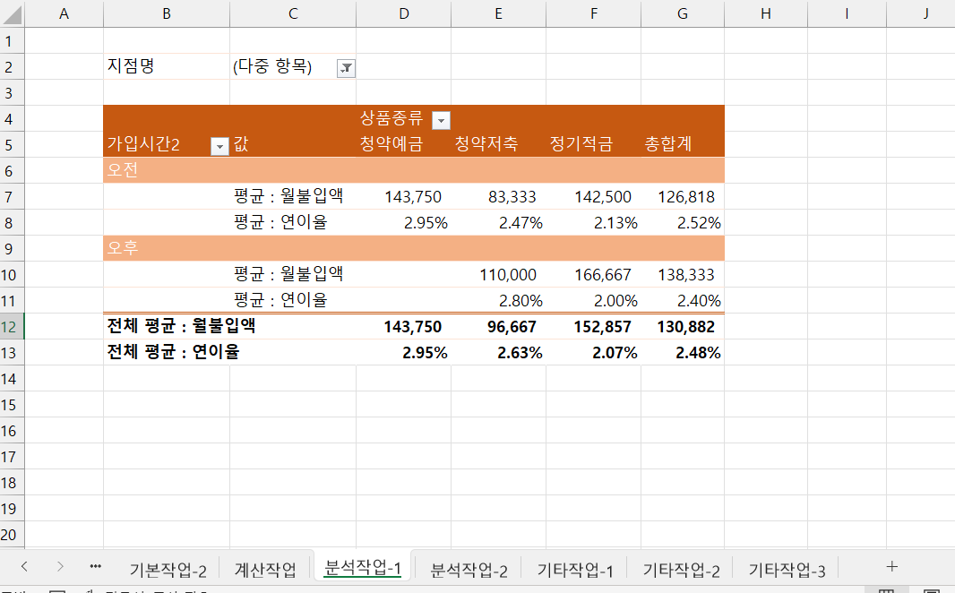The width and height of the screenshot is (955, 593).
Task: Go to the 기타작업-1 sheet tab
Action: (575, 570)
